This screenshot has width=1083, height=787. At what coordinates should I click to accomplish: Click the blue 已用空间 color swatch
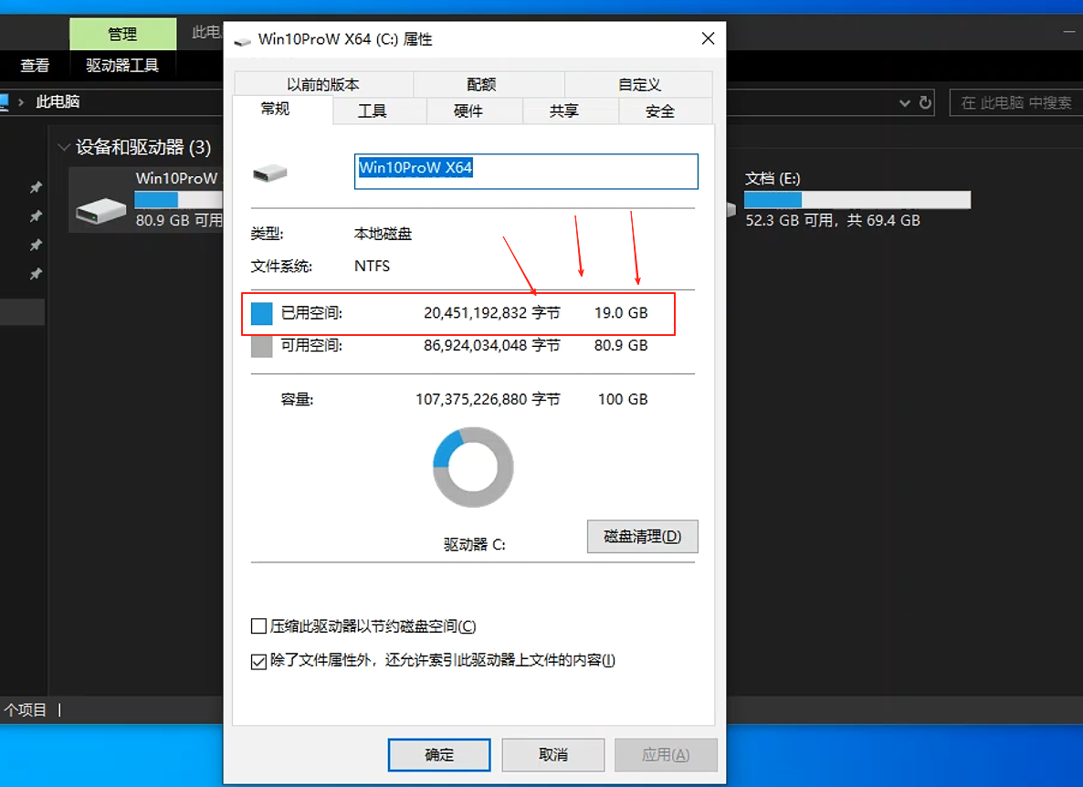point(262,313)
